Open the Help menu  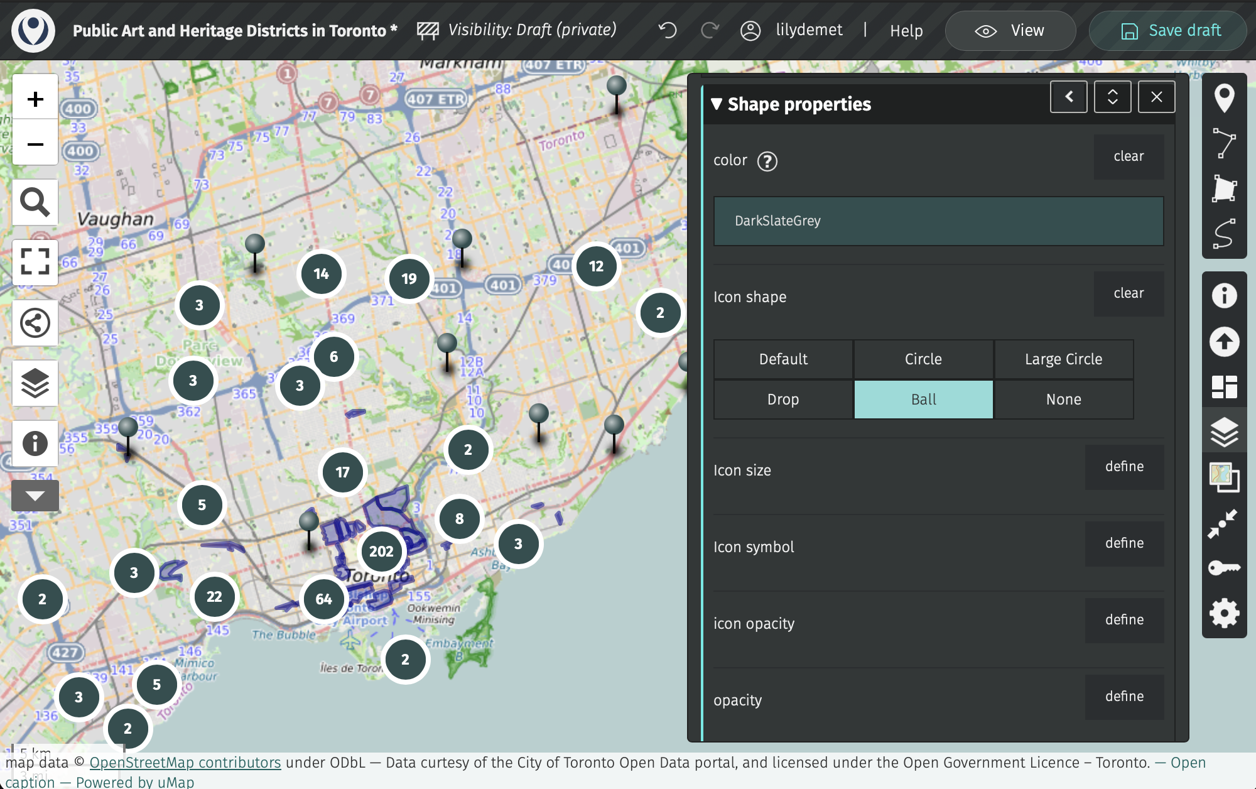tap(906, 30)
